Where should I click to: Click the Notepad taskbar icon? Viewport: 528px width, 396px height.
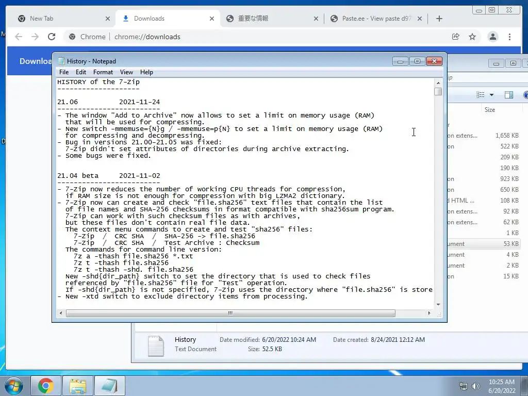pos(110,386)
